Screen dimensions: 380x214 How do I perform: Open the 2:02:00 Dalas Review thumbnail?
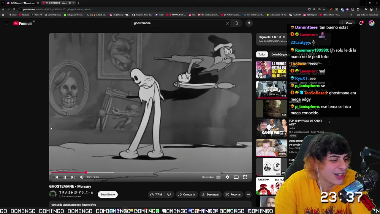[272, 147]
